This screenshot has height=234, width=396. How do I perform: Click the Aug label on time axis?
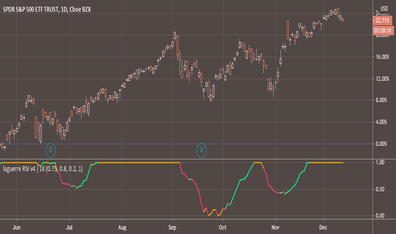click(122, 228)
